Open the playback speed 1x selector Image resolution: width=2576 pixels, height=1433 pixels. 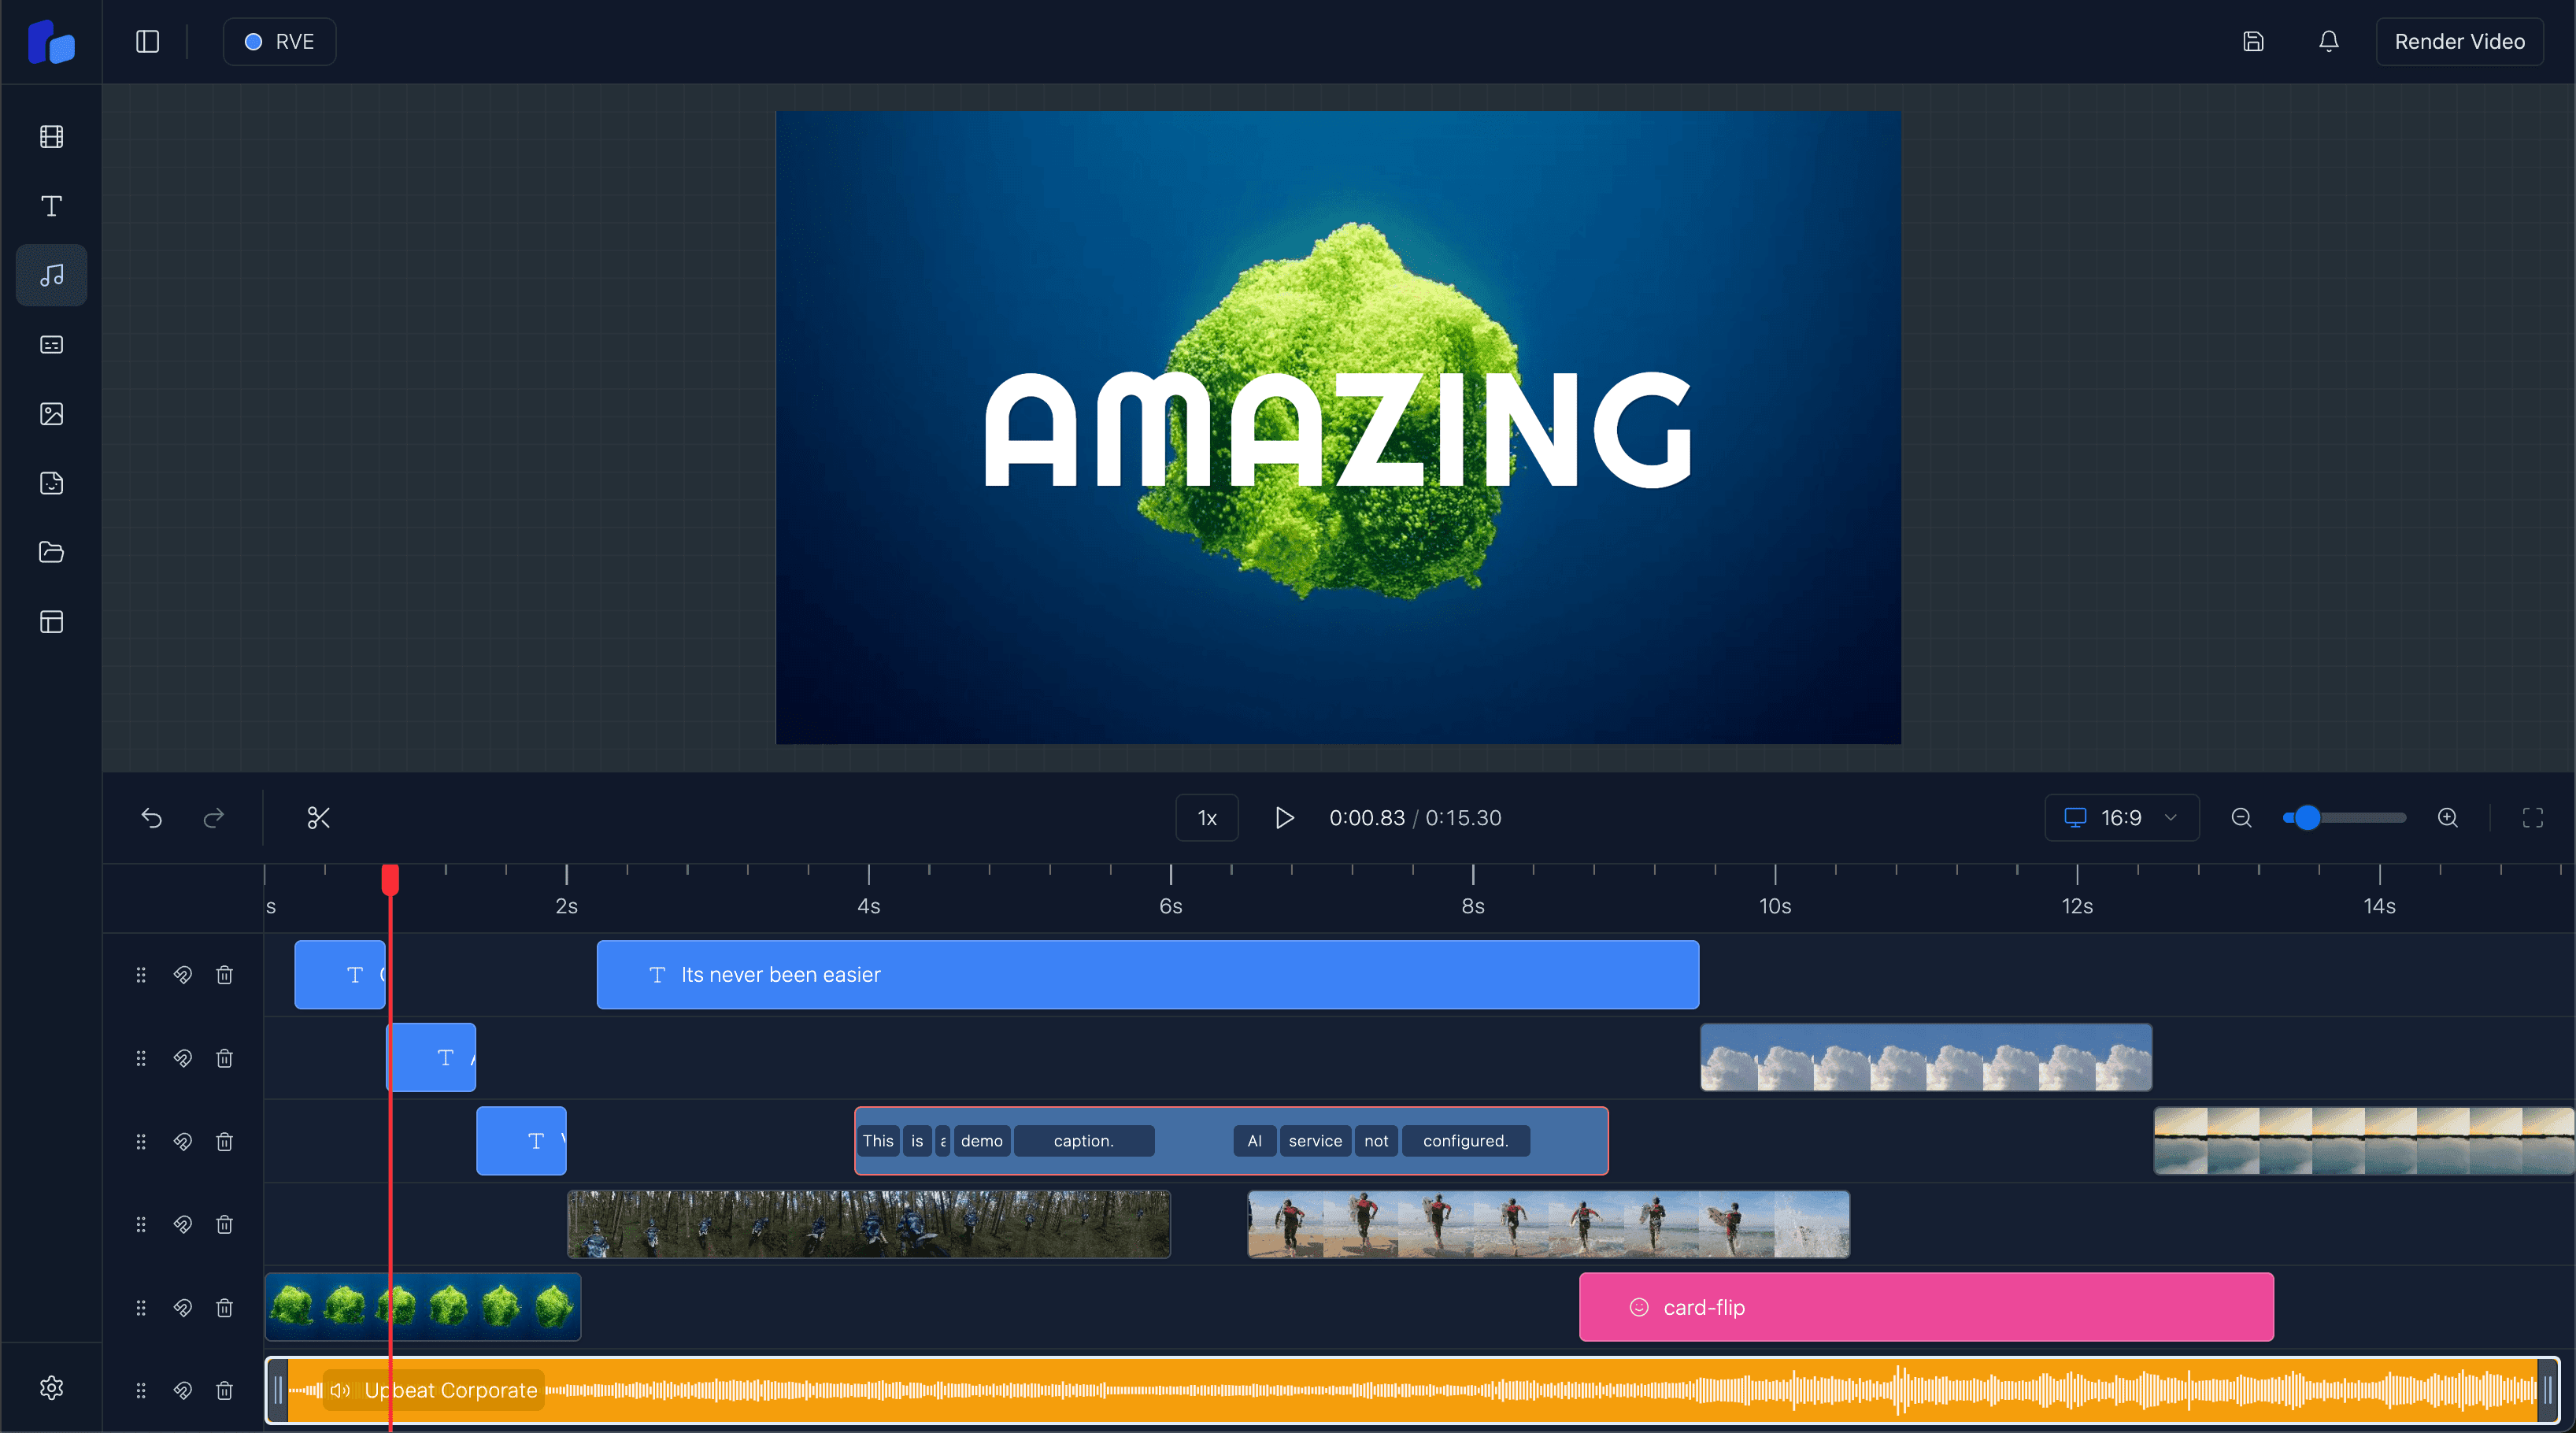[x=1206, y=817]
